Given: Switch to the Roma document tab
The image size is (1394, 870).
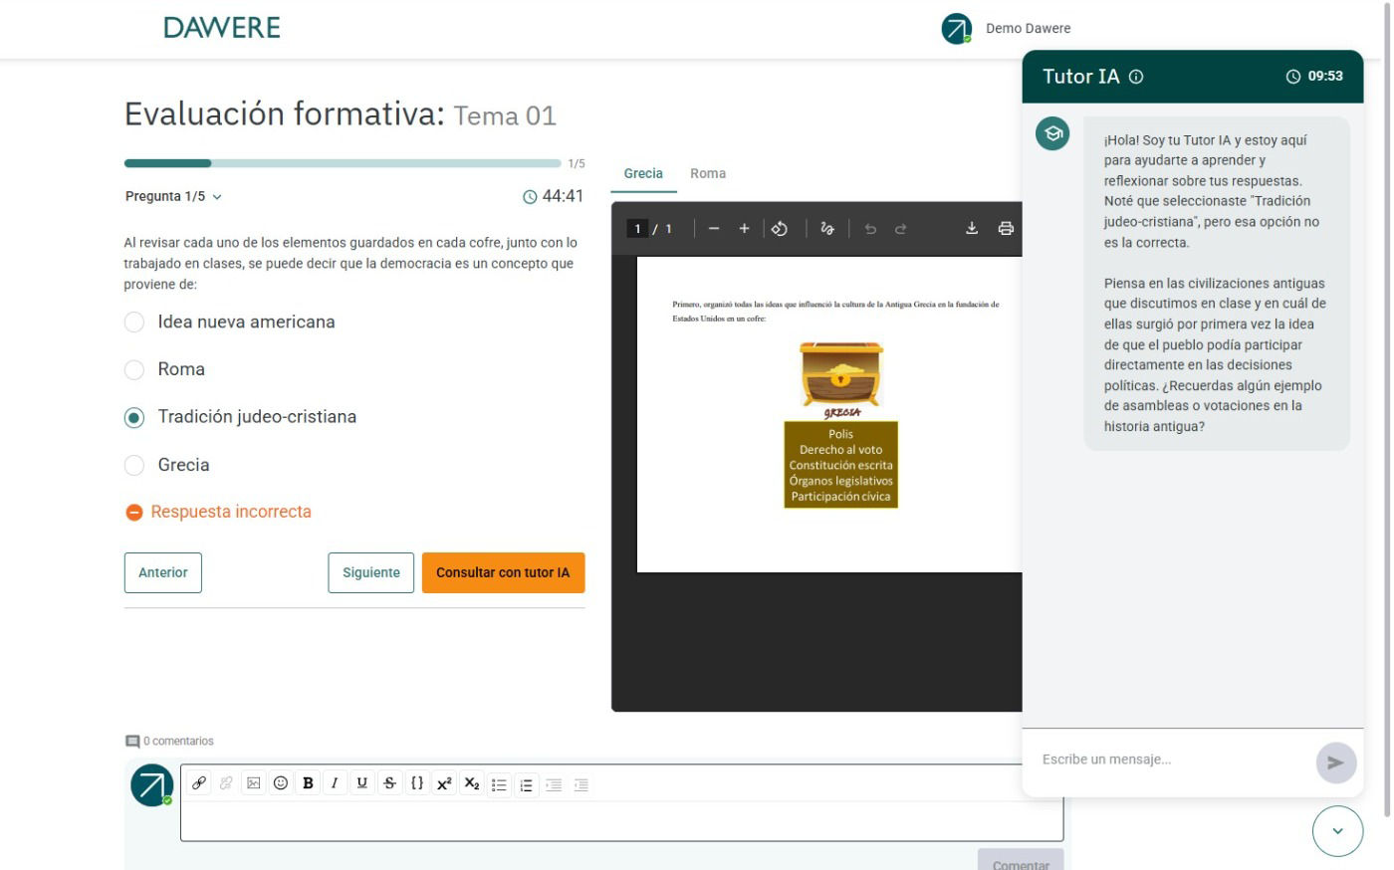Looking at the screenshot, I should point(707,173).
